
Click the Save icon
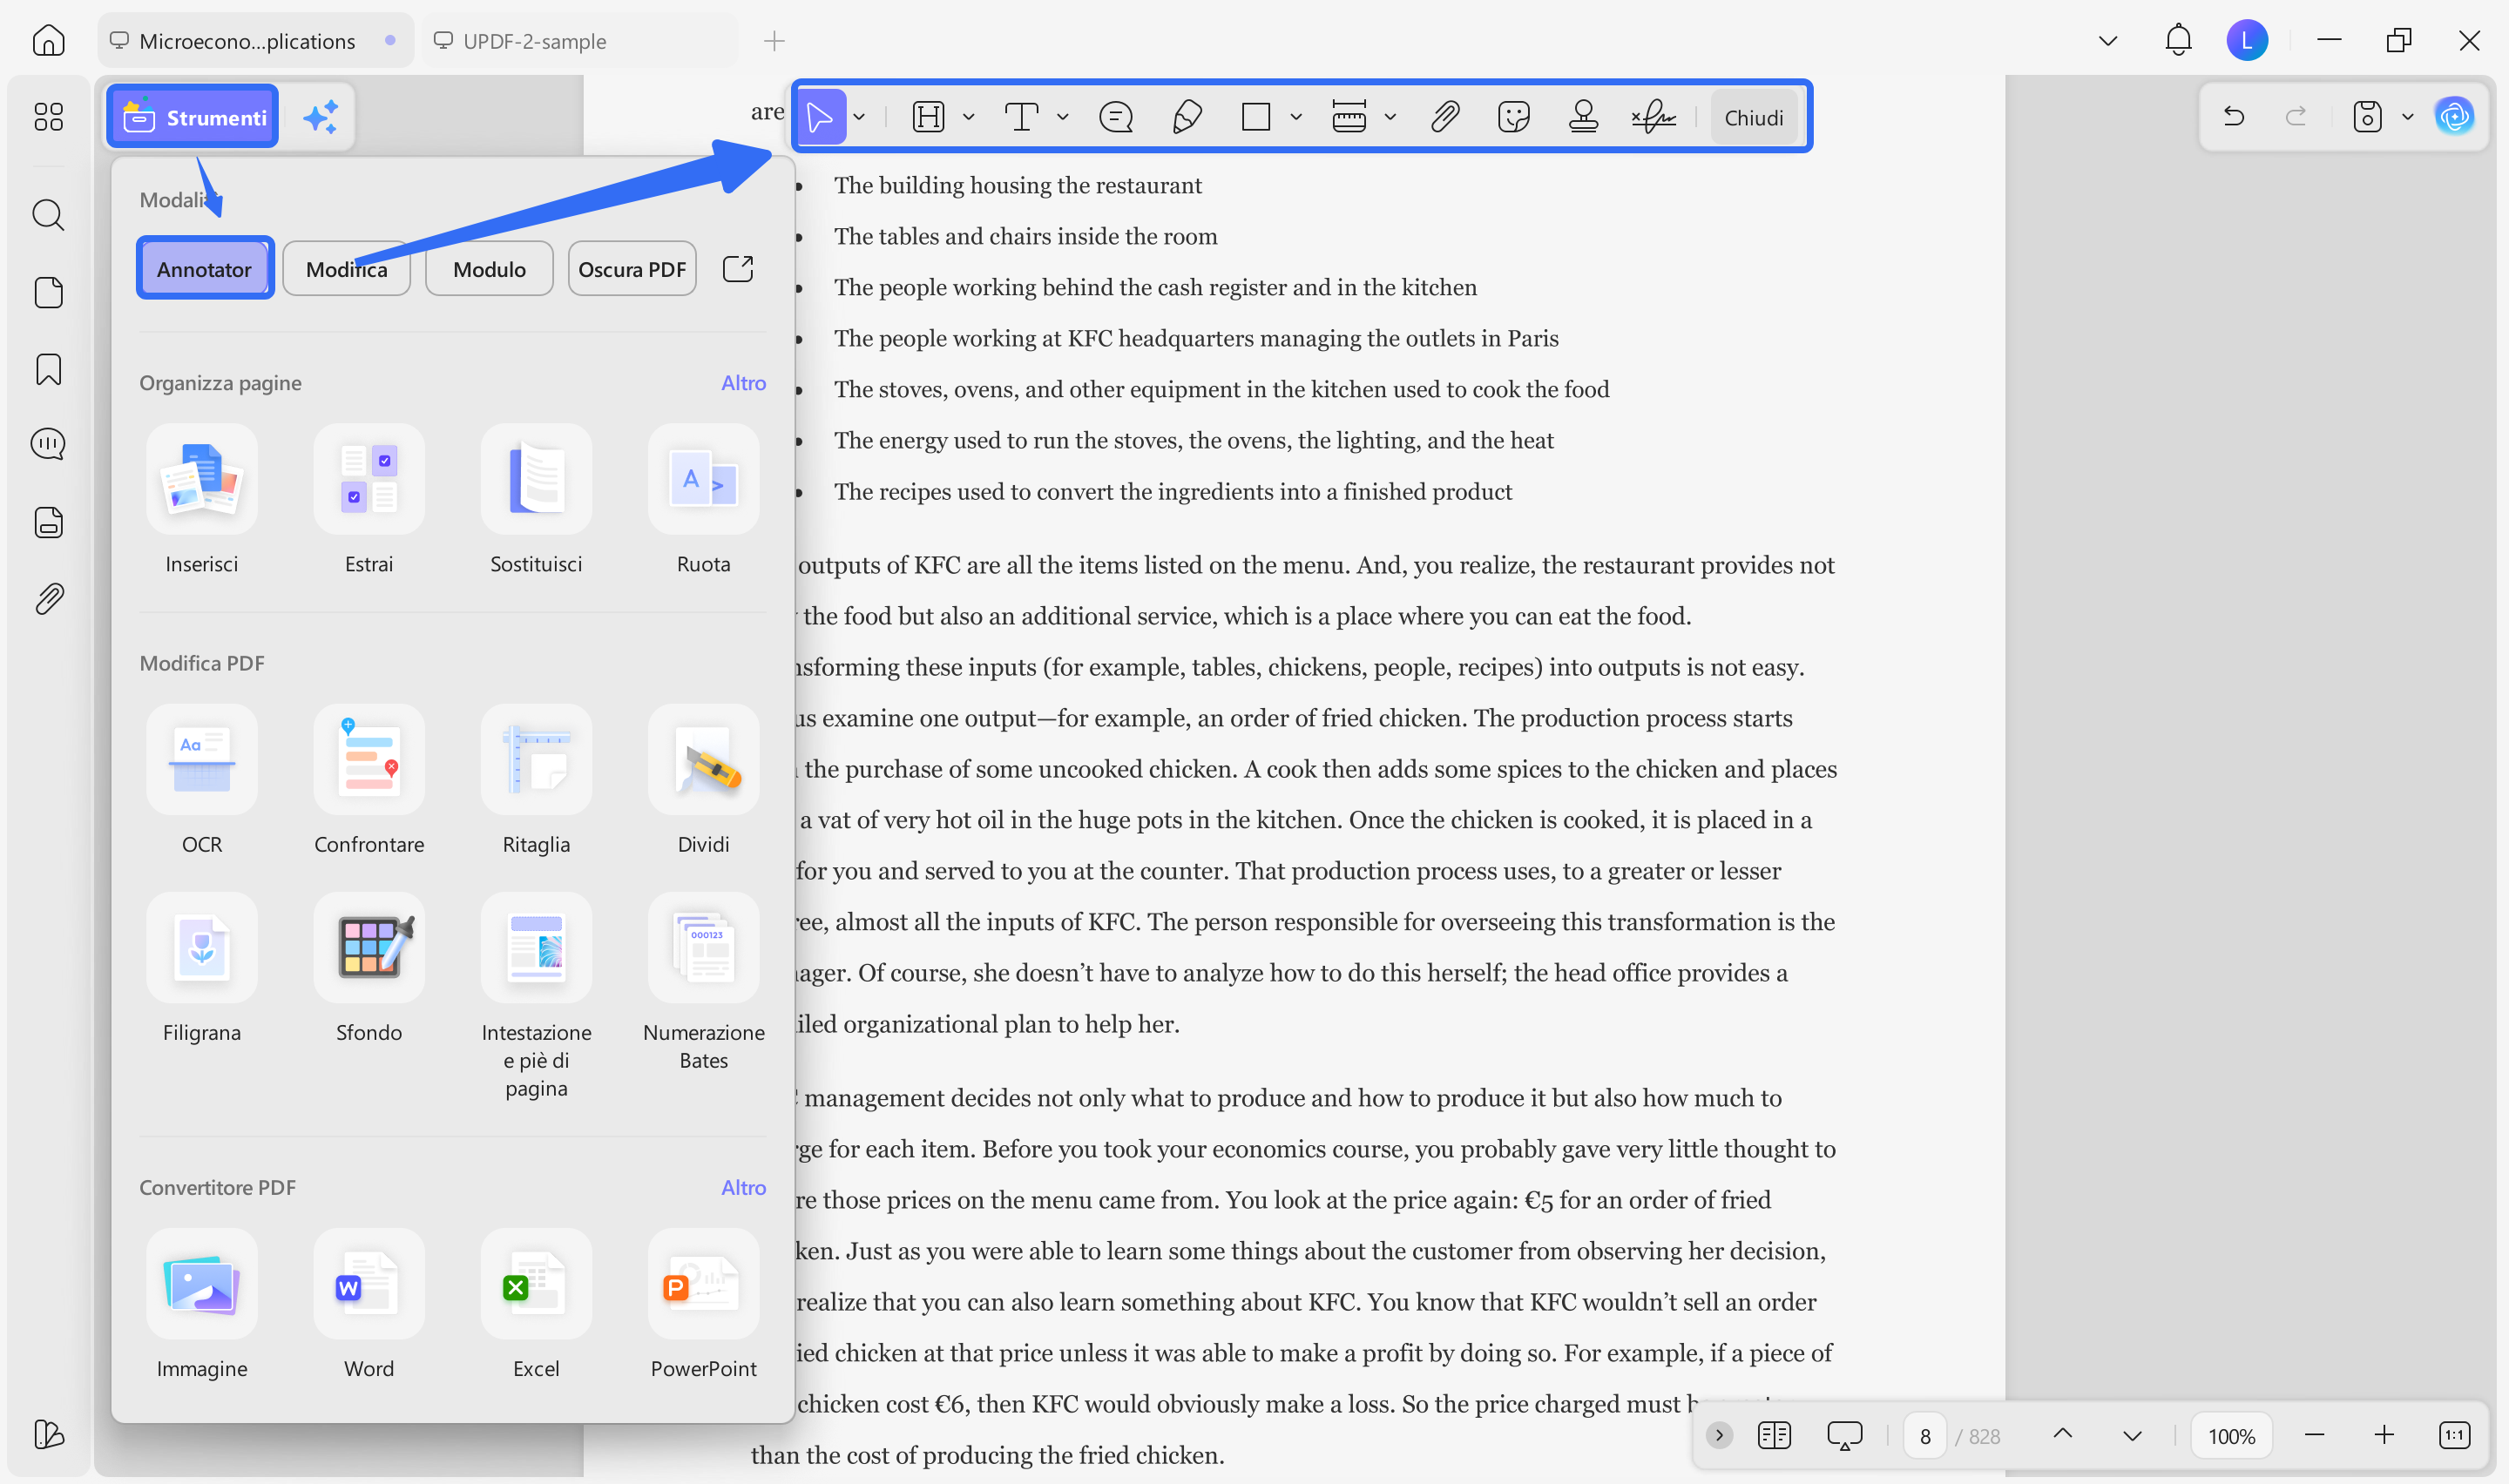2367,117
